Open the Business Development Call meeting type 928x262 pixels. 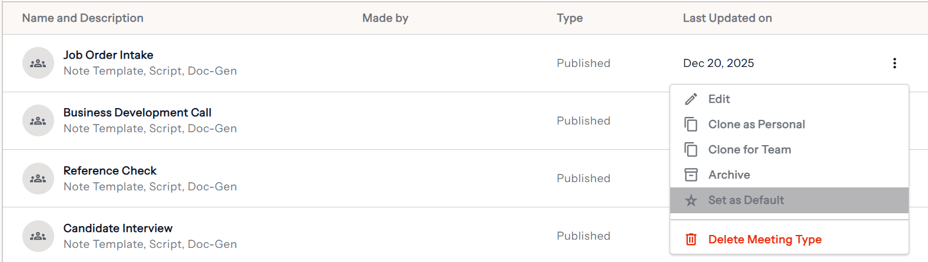click(137, 113)
